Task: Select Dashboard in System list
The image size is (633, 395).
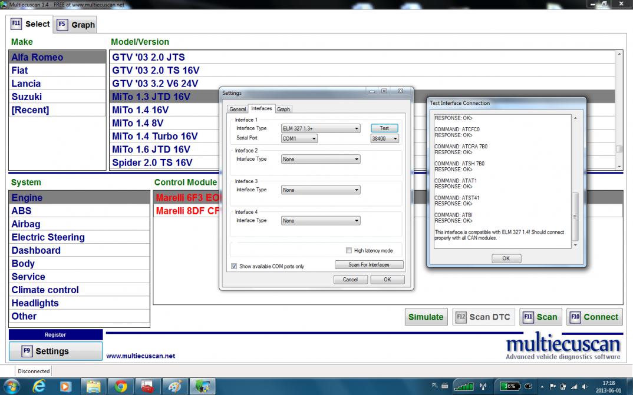Action: point(79,250)
